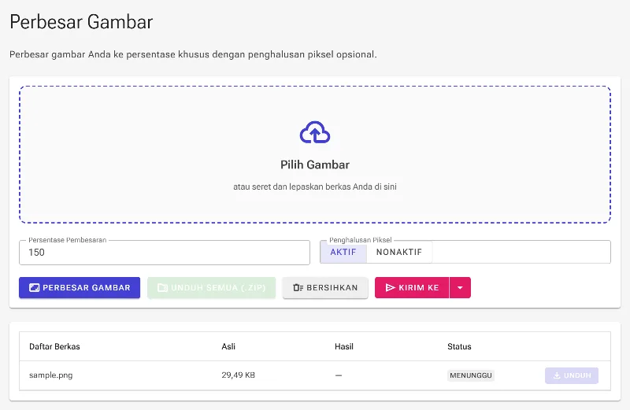Click the Perbesar Gambar page heading

[81, 22]
